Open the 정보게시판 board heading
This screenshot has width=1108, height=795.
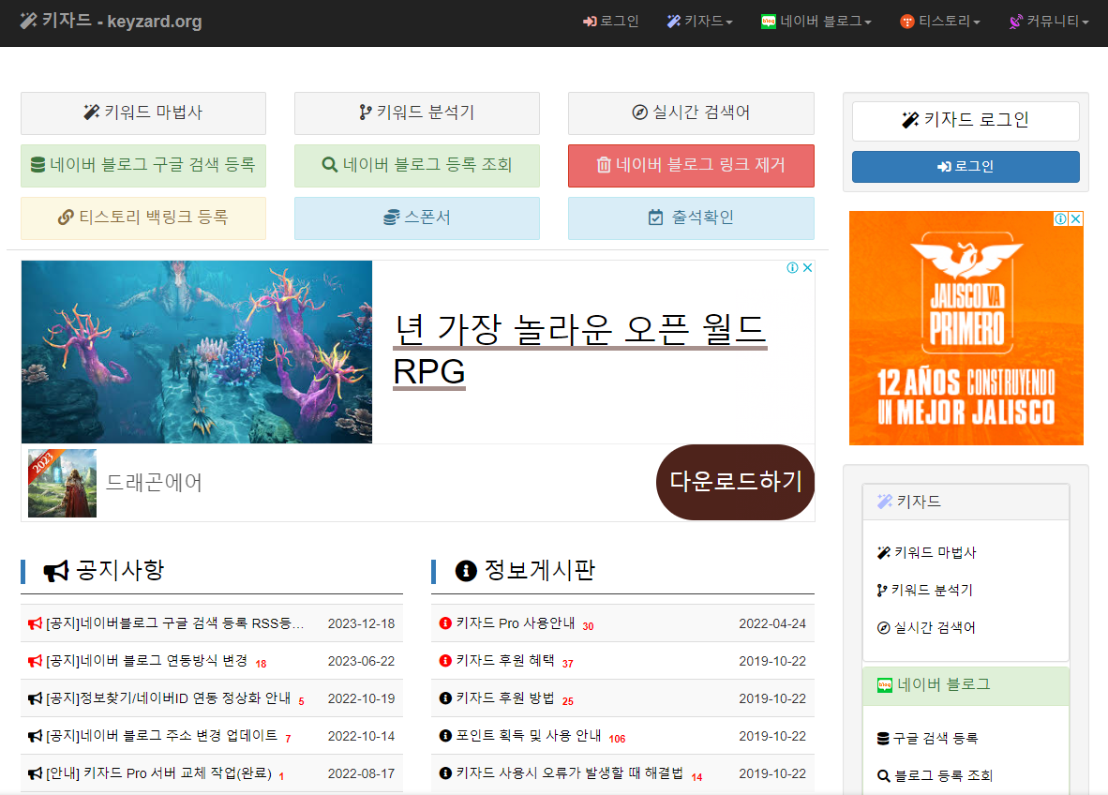click(525, 570)
